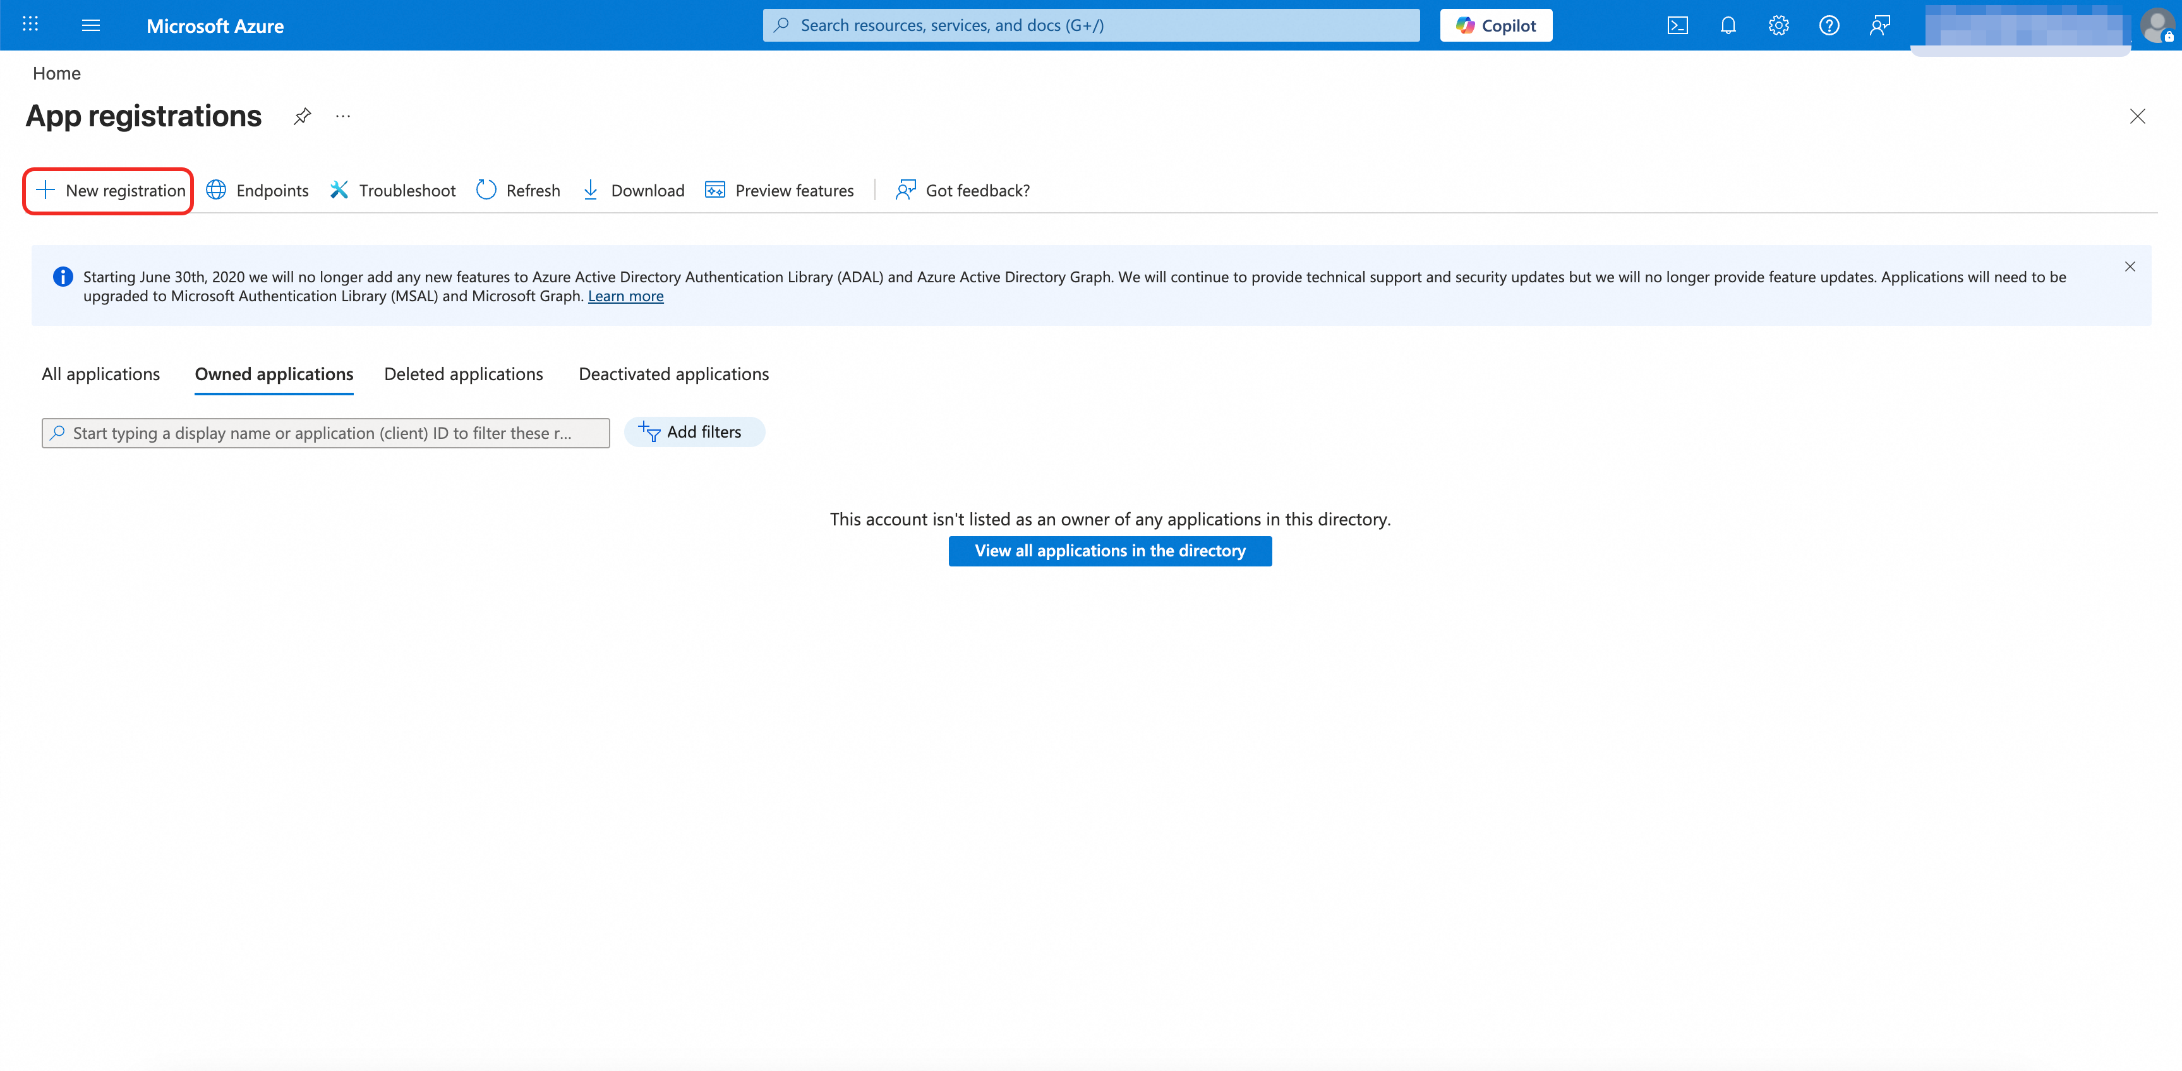The height and width of the screenshot is (1071, 2182).
Task: Open the top bar feedback icon
Action: [1879, 25]
